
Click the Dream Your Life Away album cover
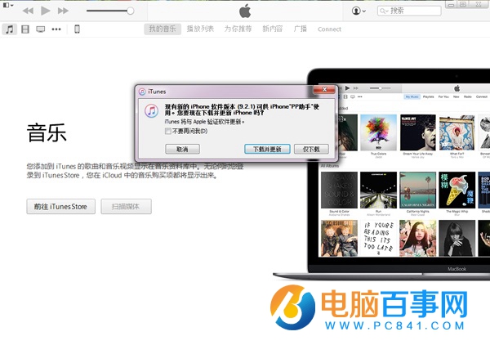418,132
